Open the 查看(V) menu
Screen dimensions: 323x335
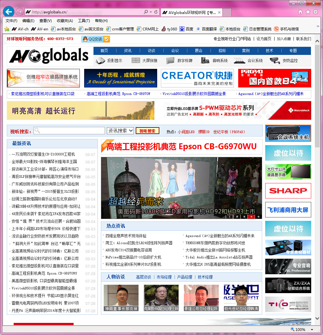46,21
